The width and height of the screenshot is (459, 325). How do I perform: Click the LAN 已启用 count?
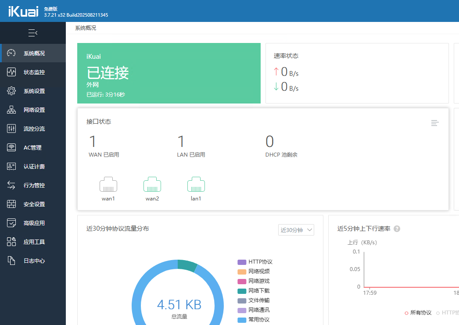(181, 142)
